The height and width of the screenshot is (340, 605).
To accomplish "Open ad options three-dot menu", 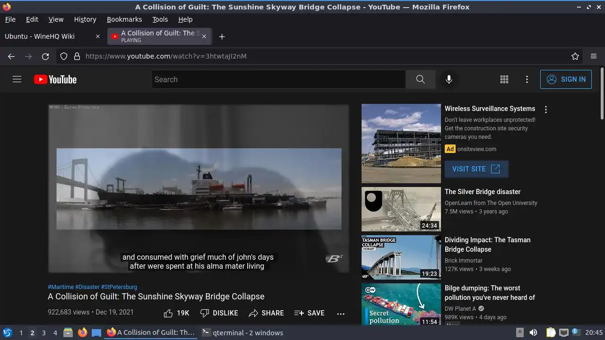I will 546,110.
